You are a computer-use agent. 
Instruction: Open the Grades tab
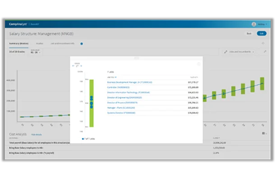point(39,43)
